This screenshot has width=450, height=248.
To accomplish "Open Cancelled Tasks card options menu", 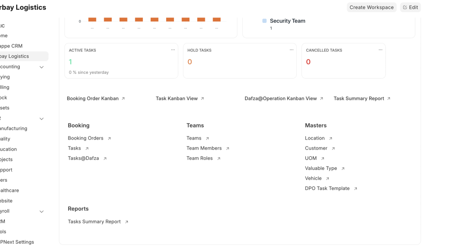I will coord(380,50).
